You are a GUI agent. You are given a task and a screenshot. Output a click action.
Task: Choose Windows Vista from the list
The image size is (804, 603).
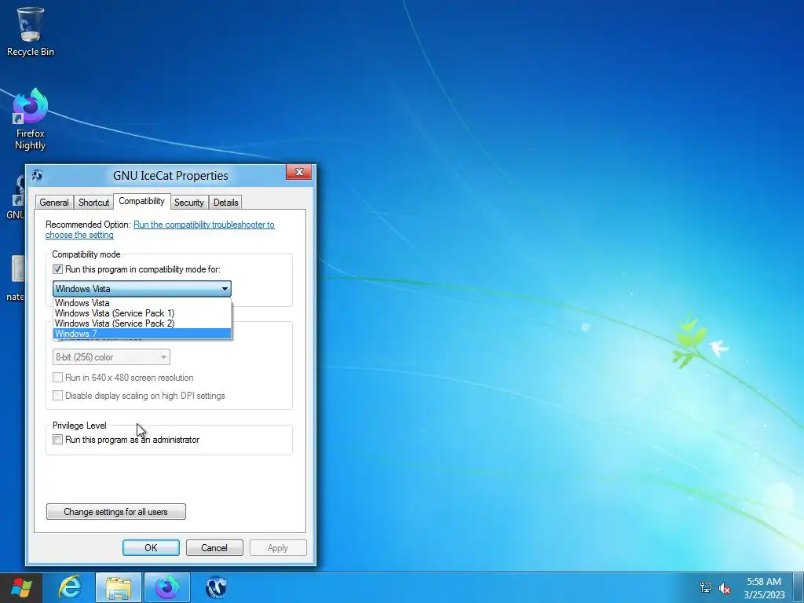142,303
